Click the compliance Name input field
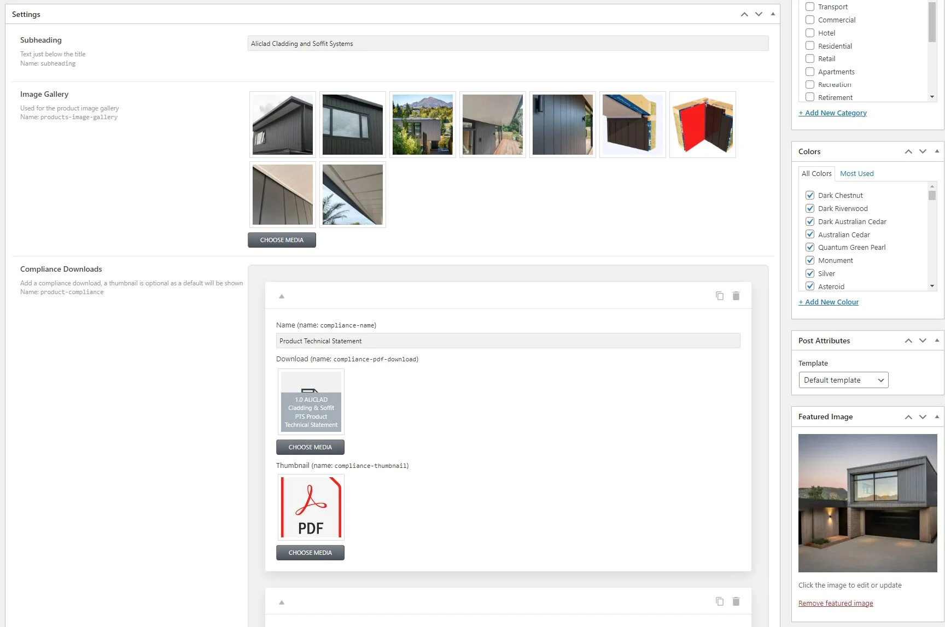Image resolution: width=945 pixels, height=627 pixels. 508,341
